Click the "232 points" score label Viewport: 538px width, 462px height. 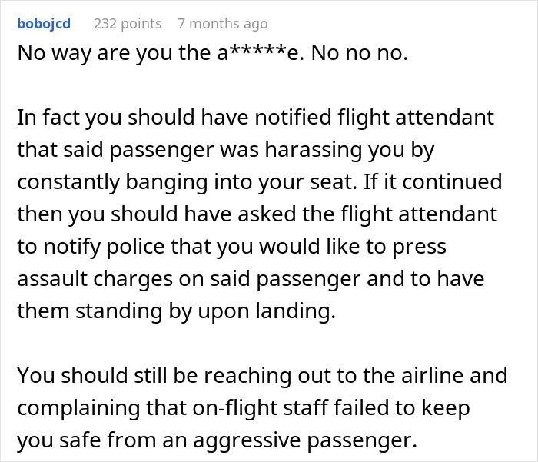point(128,23)
